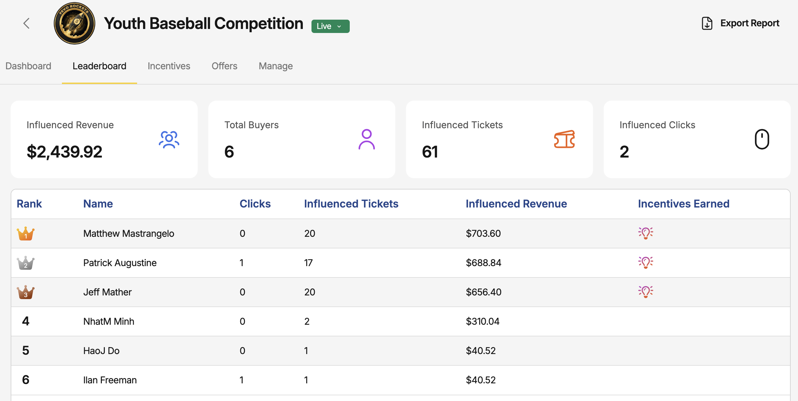This screenshot has width=798, height=401.
Task: Click the Influenced Tickets ticket icon
Action: pyautogui.click(x=564, y=139)
